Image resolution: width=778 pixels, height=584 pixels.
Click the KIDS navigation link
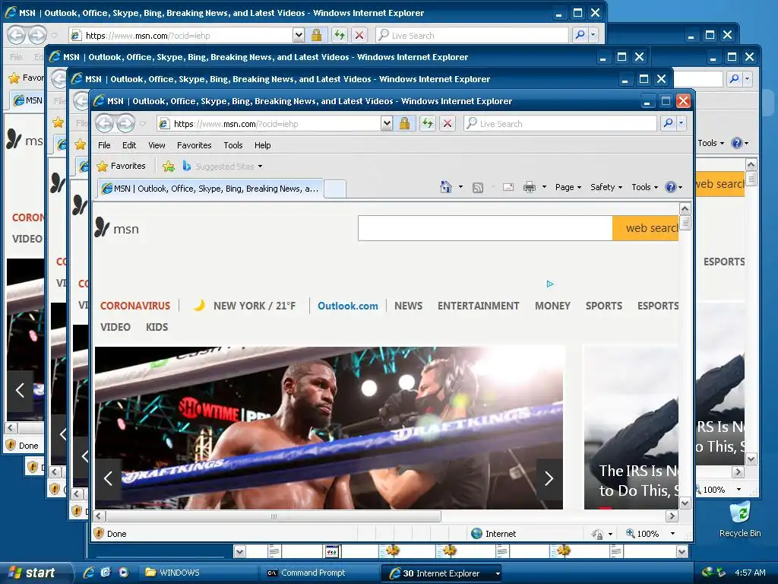[157, 327]
